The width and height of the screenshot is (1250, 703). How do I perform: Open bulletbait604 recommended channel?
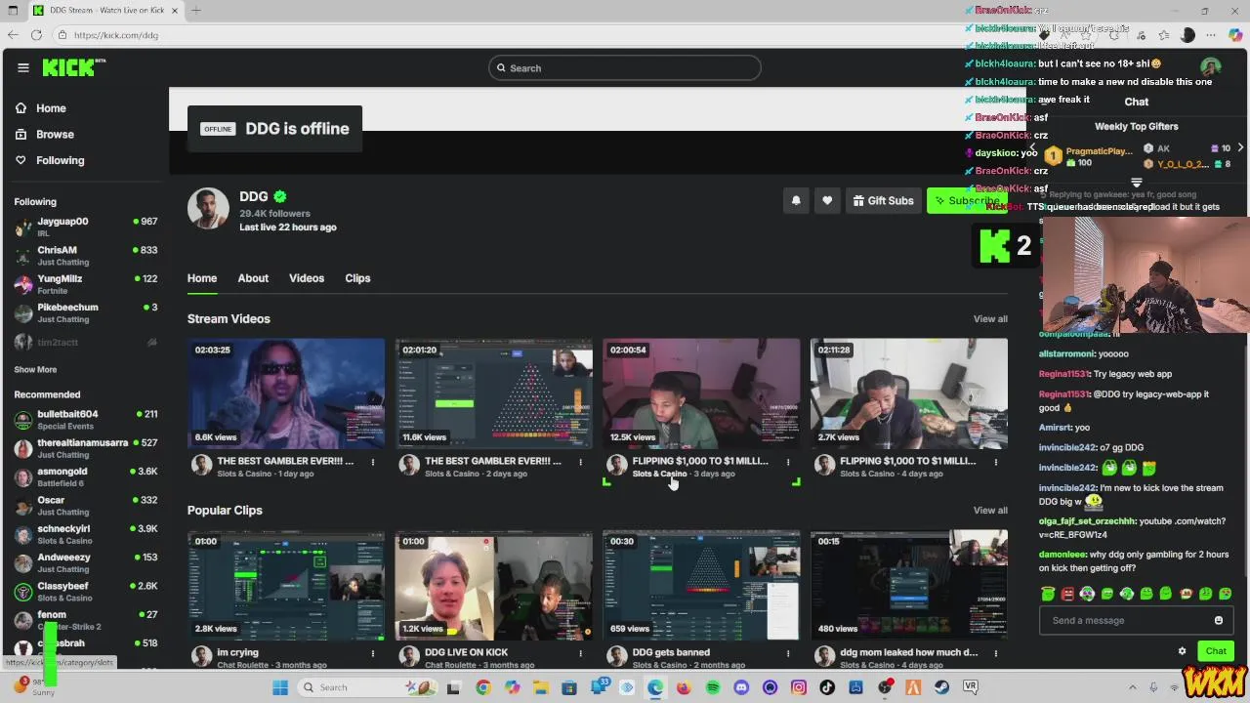(85, 420)
